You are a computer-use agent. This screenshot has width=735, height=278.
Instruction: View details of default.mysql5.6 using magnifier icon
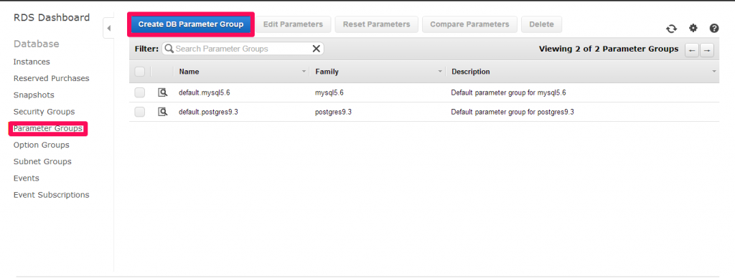coord(163,92)
